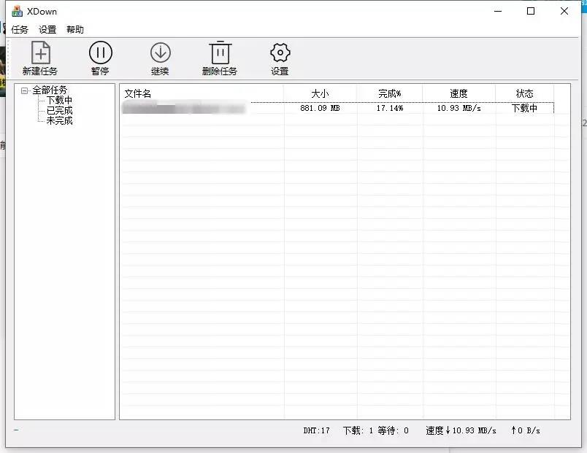Click the XDown app icon in title bar
This screenshot has height=453, width=587.
[x=17, y=11]
